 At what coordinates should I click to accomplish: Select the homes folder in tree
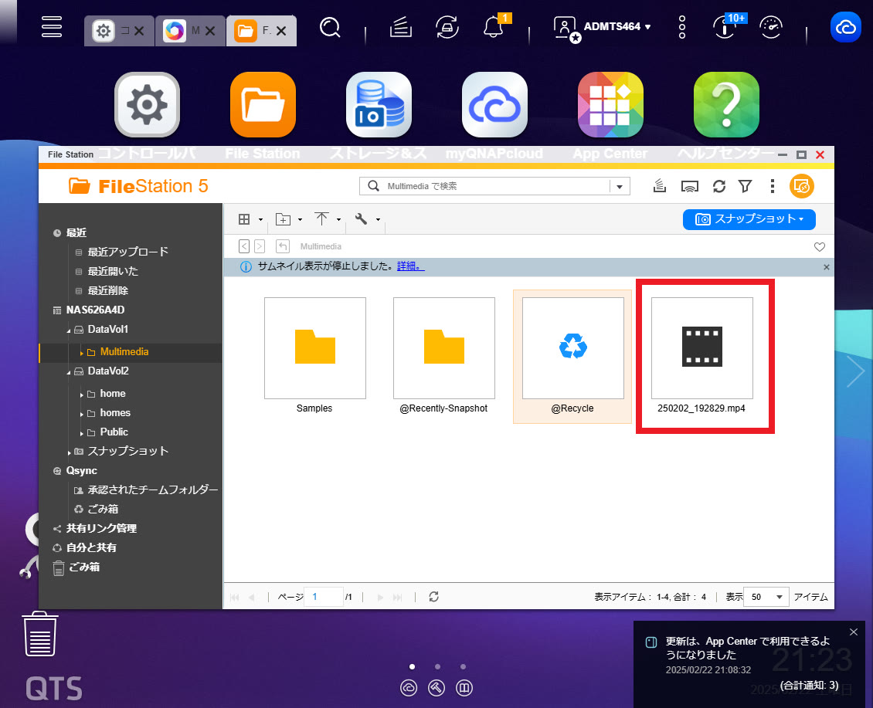pos(114,413)
